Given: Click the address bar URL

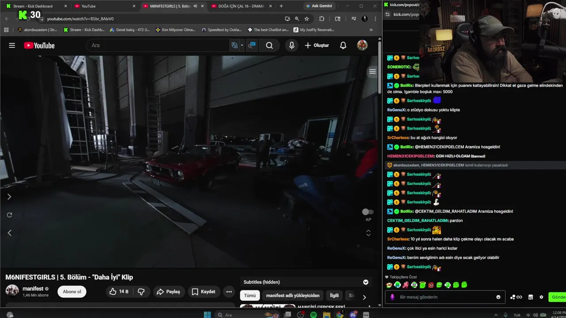Looking at the screenshot, I should [80, 19].
